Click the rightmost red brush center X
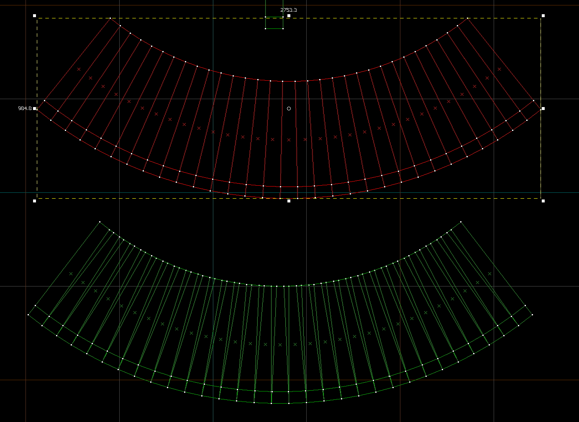Viewport: 579px width, 422px height. click(x=499, y=69)
